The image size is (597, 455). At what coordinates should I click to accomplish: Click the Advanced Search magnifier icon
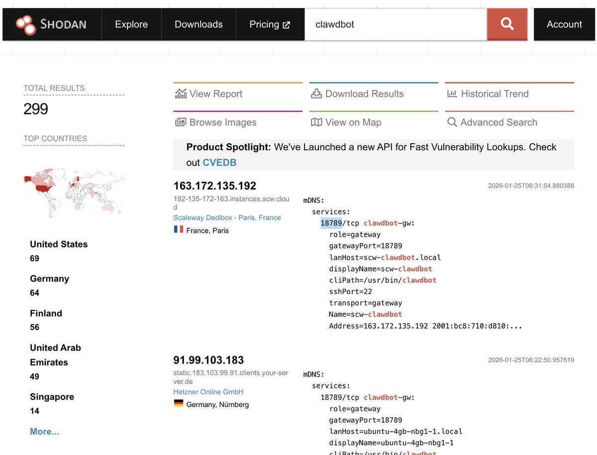(x=452, y=122)
